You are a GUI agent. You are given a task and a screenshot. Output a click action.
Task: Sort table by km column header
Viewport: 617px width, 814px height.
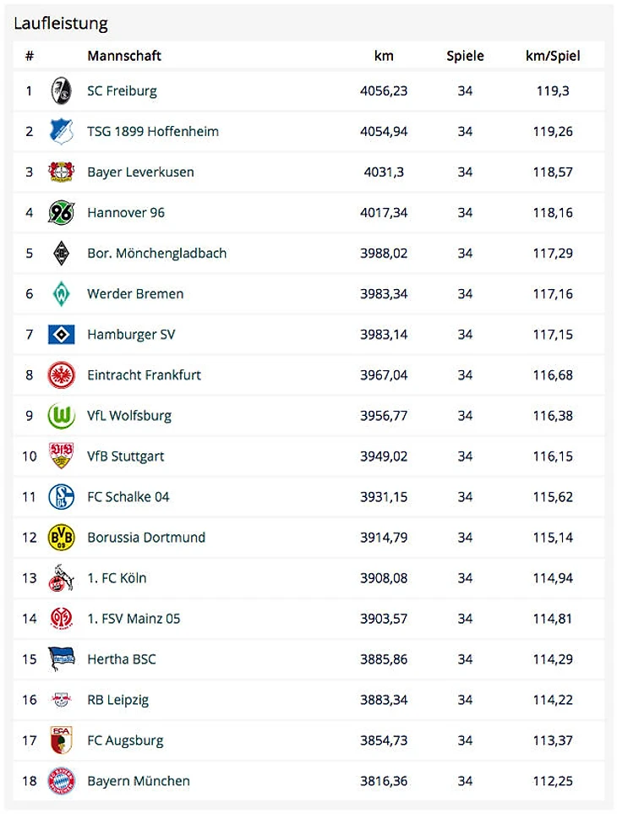pos(384,56)
